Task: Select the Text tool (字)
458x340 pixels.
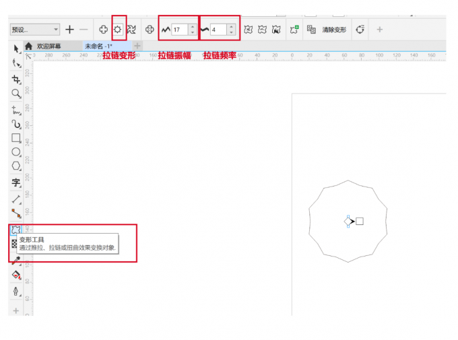Action: [16, 182]
